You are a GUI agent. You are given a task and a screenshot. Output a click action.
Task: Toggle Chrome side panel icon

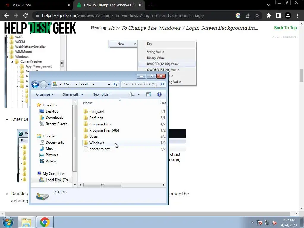click(278, 15)
